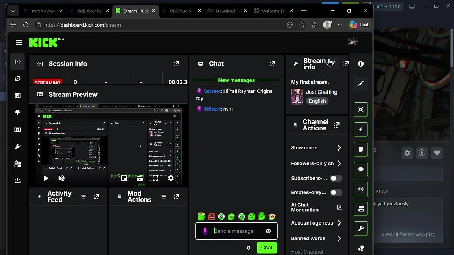Open the Stream icon in left sidebar

[17, 62]
